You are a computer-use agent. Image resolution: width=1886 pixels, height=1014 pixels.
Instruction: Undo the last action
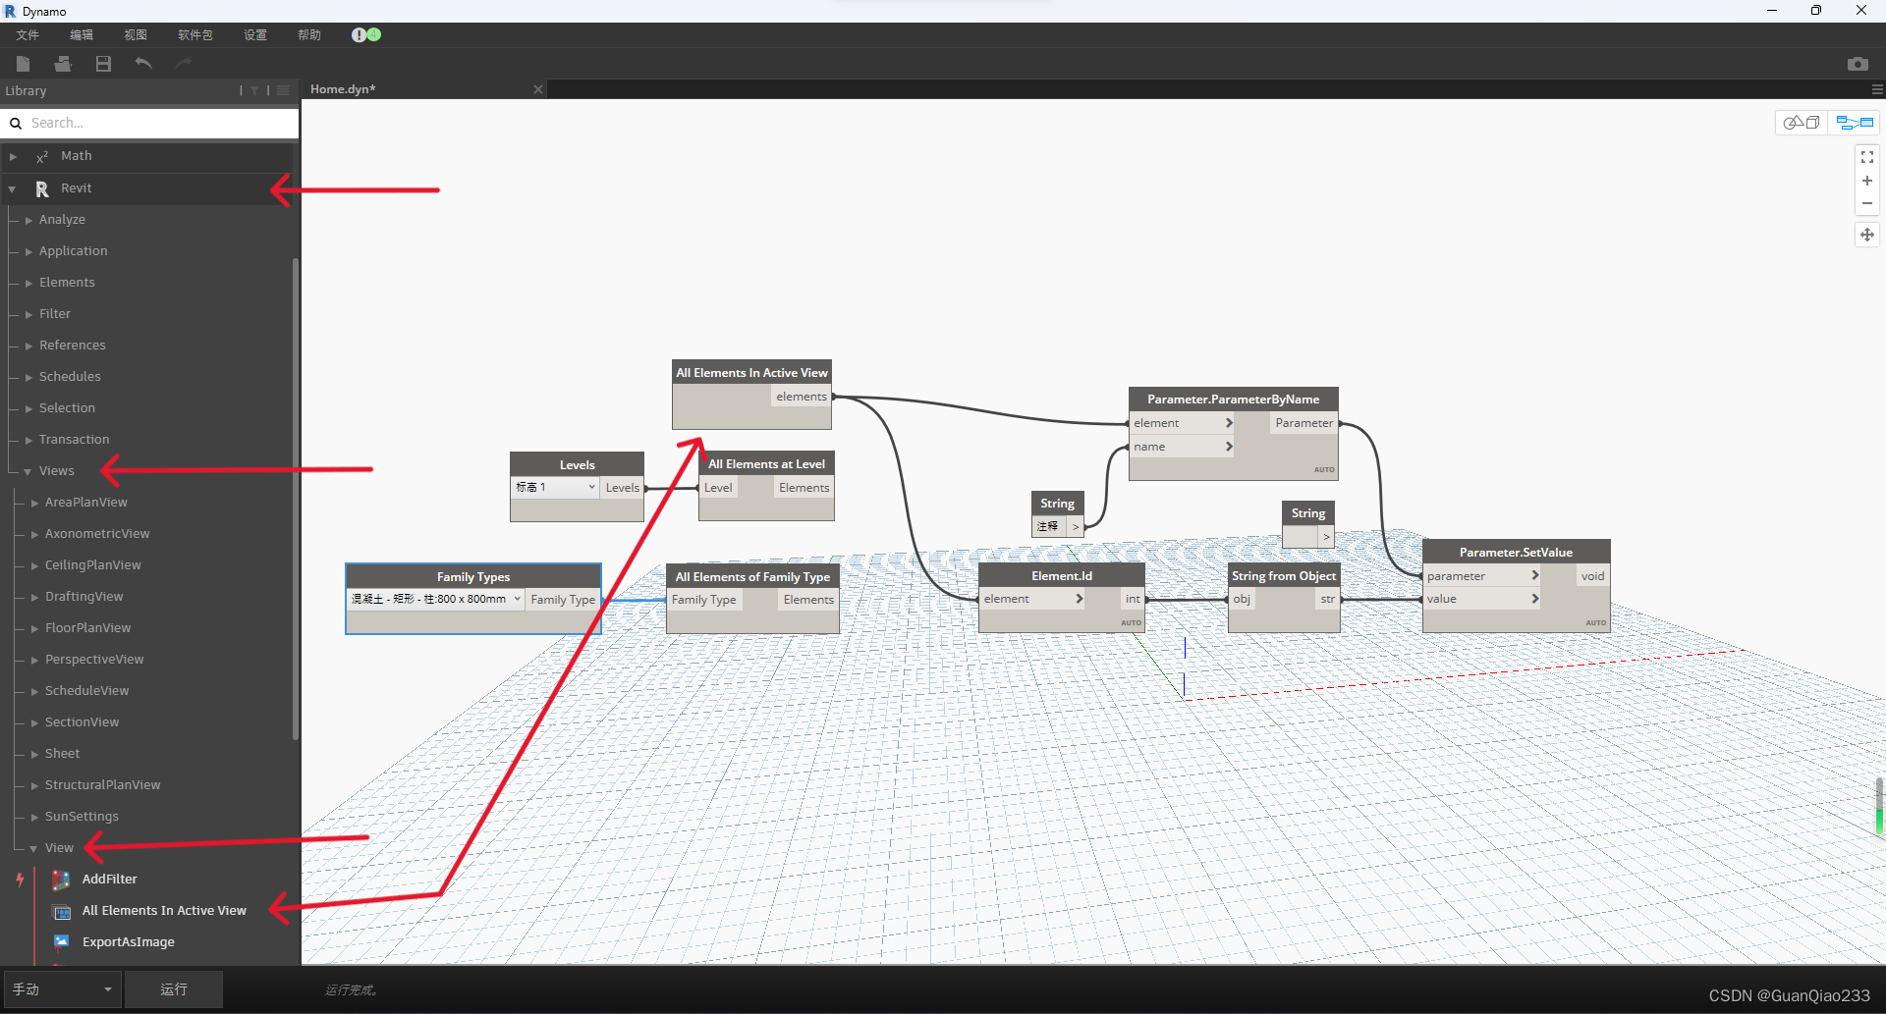142,63
